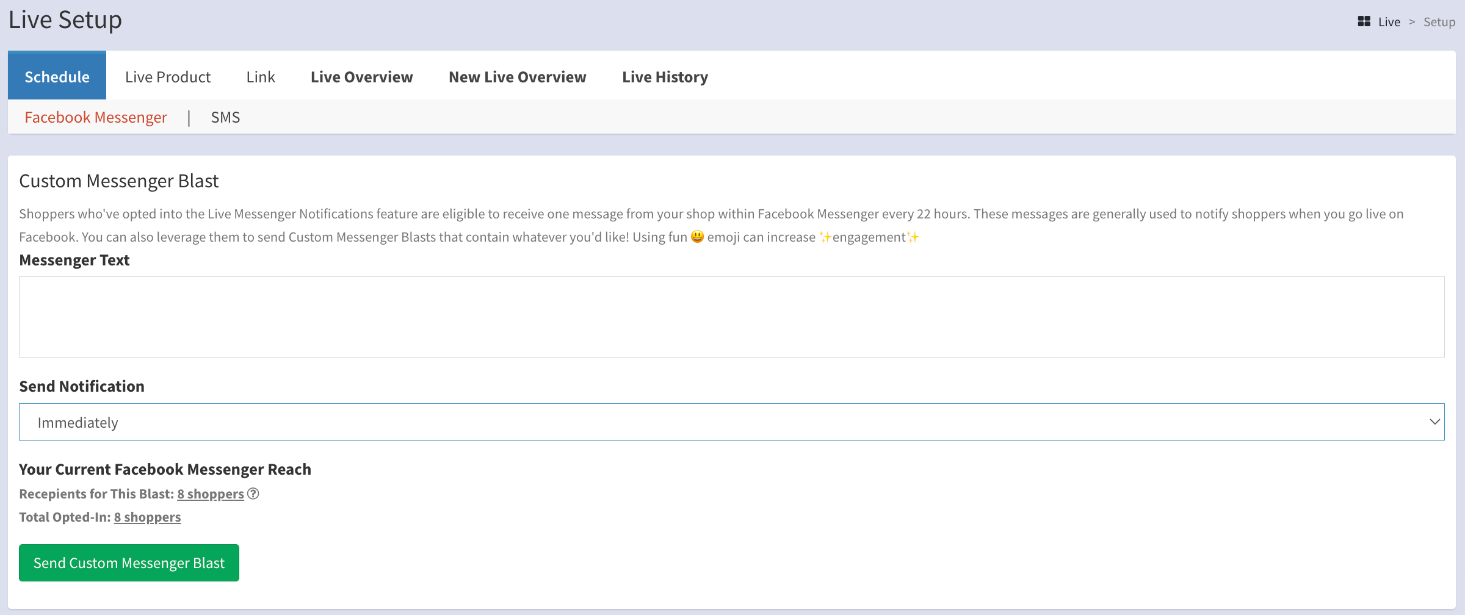The height and width of the screenshot is (615, 1465).
Task: Click the chevron arrow of Send Notification
Action: coord(1434,422)
